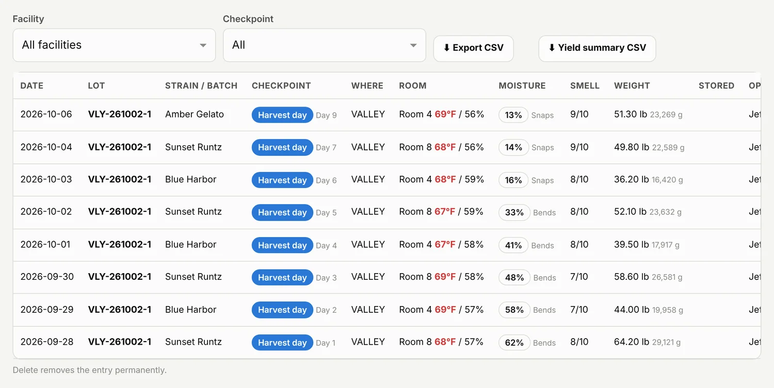Screen dimensions: 774x388
Task: Click the CHECKPOINT column header
Action: (281, 86)
